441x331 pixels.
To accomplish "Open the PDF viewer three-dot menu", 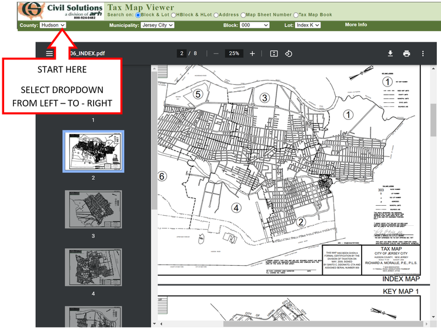I will [423, 54].
